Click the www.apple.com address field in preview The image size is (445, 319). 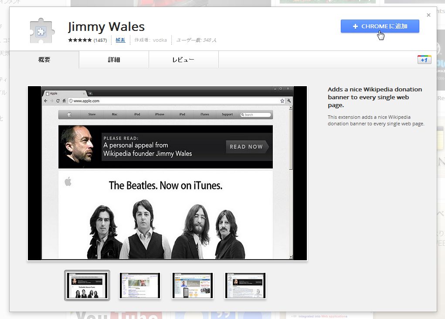click(x=176, y=101)
